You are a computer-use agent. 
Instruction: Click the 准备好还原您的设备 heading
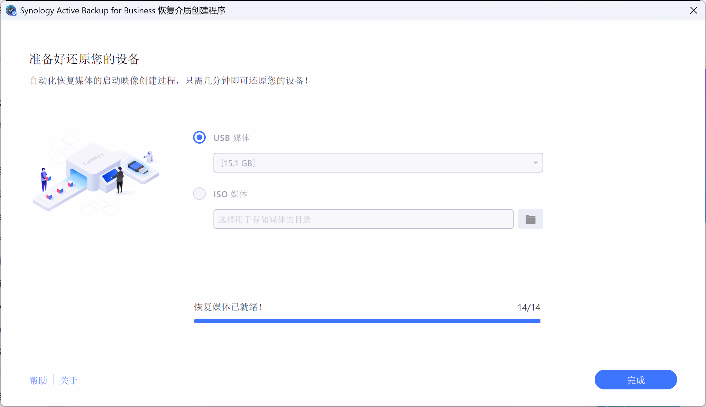84,59
